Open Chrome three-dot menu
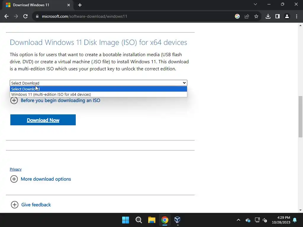Image resolution: width=303 pixels, height=227 pixels. (x=296, y=17)
